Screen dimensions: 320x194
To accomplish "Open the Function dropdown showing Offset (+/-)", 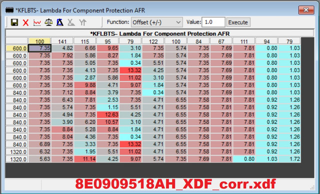I will [156, 22].
